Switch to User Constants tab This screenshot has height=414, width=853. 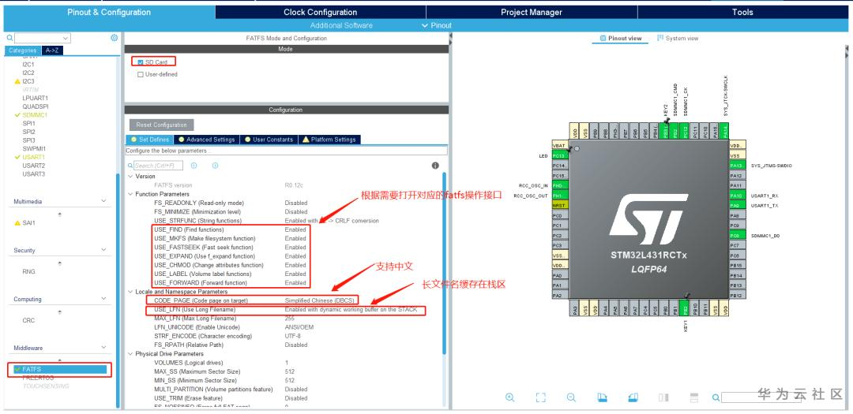click(269, 140)
